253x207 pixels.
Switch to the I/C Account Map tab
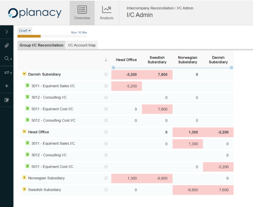(x=82, y=45)
